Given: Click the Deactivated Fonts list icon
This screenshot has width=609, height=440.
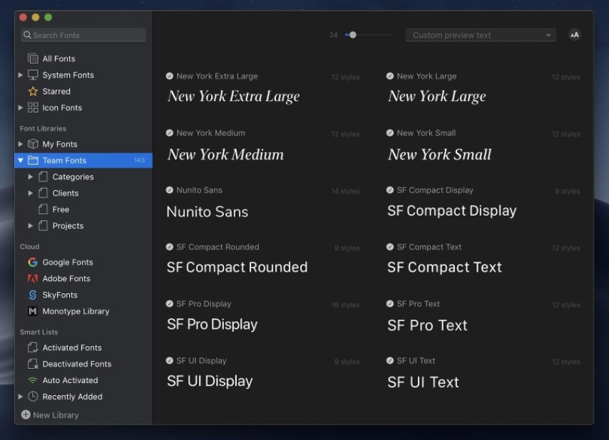Looking at the screenshot, I should click(33, 364).
